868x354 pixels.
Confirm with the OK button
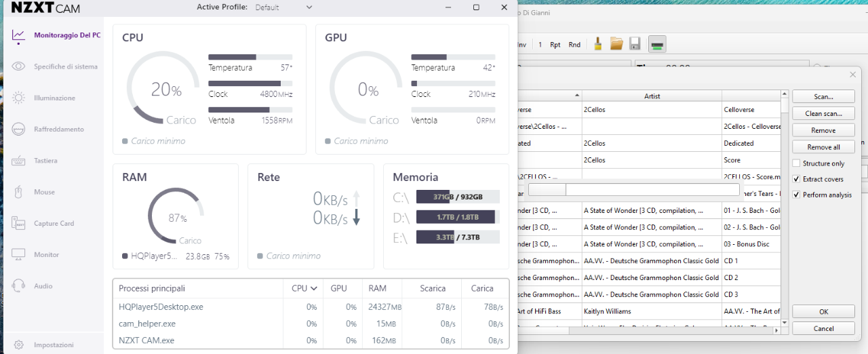[x=823, y=312]
